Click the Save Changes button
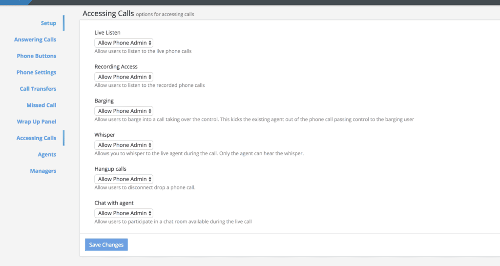Screen dimensions: 500x266 point(106,245)
